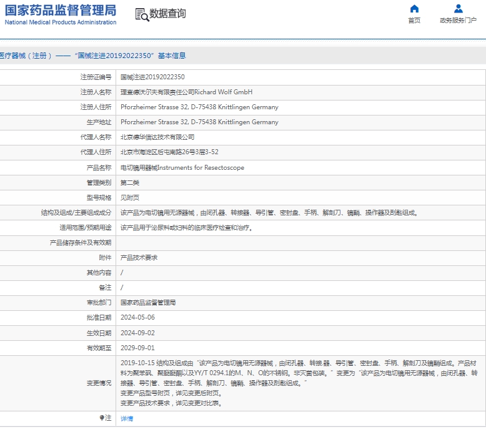Image resolution: width=486 pixels, height=432 pixels.
Task: Click agent name 北京德华信达技术有限公司
Action: click(x=157, y=137)
